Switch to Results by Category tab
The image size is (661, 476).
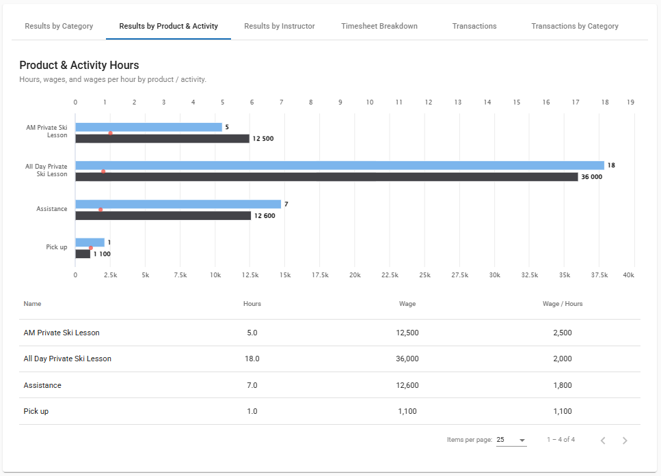pyautogui.click(x=59, y=26)
